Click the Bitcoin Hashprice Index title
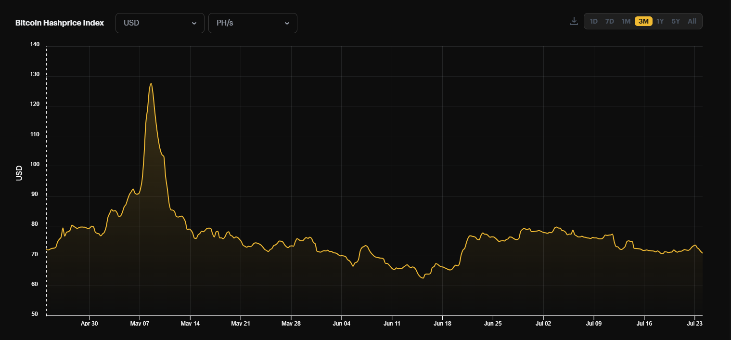The width and height of the screenshot is (731, 340). click(60, 23)
